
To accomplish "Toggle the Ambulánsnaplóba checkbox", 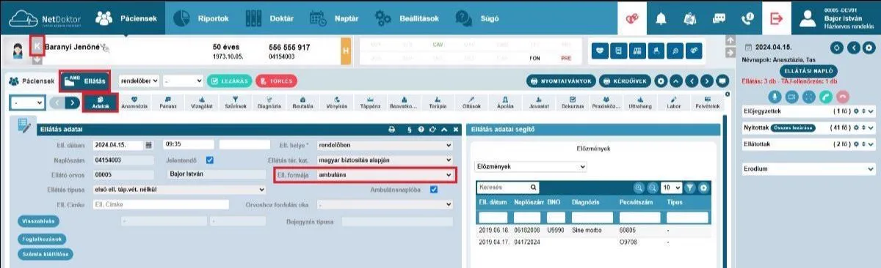I will pyautogui.click(x=434, y=189).
